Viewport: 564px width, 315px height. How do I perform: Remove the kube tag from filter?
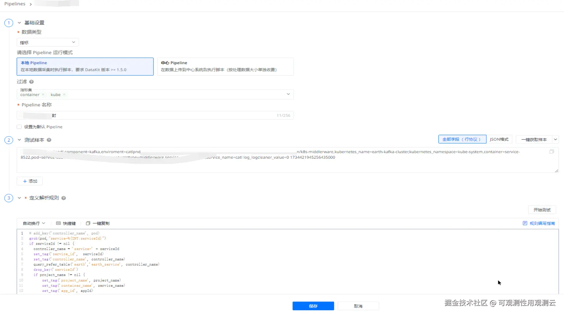coord(64,95)
